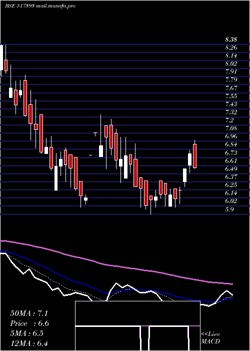Click the 6.25 price axis label
250x351 pixels.
[x=231, y=185]
